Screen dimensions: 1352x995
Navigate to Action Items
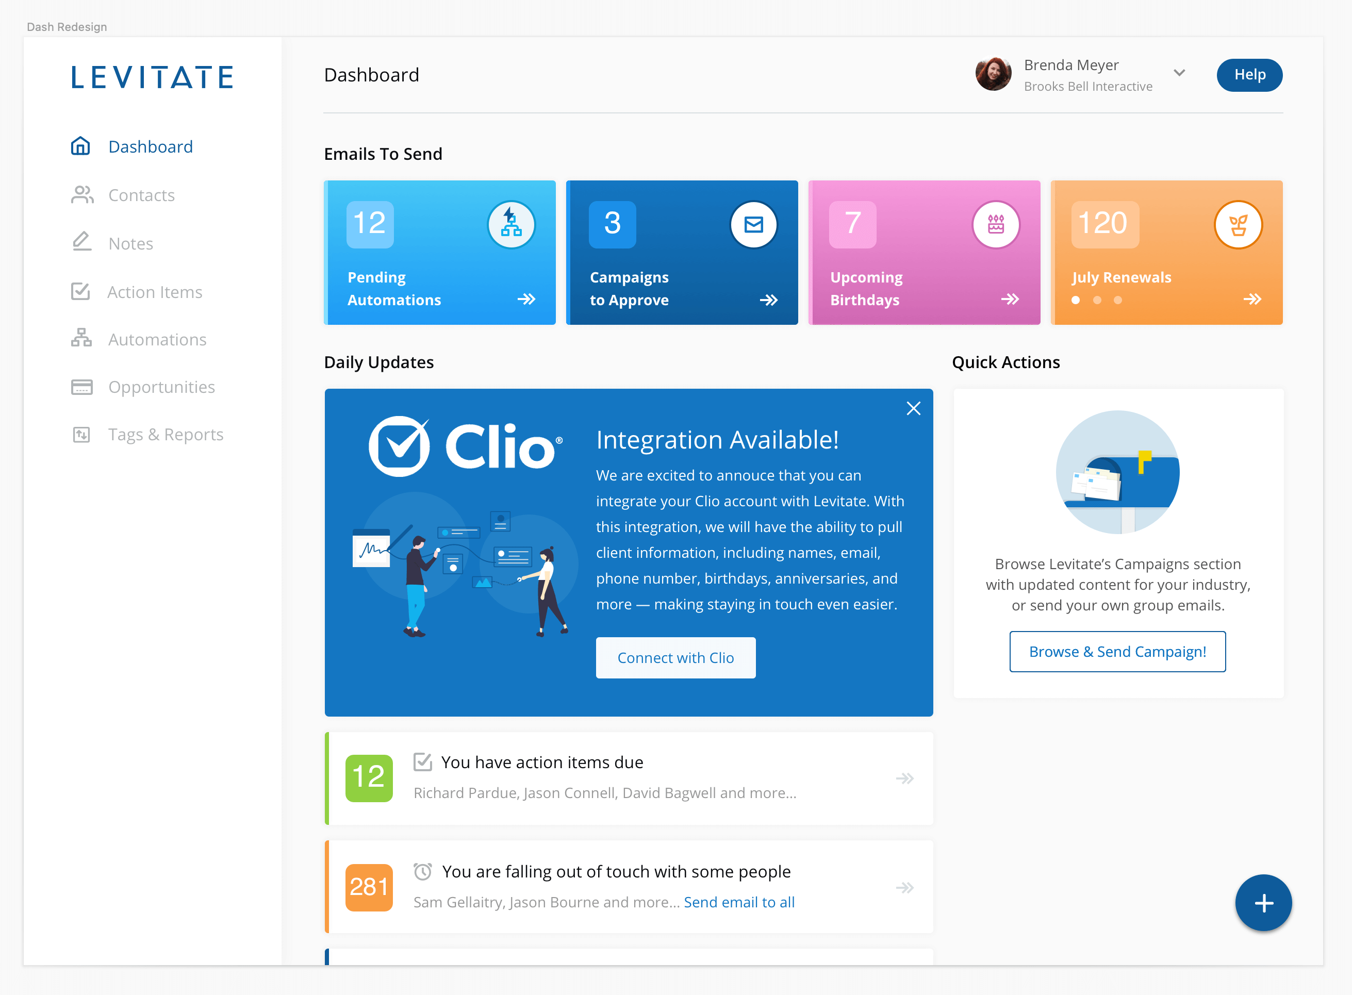point(155,292)
